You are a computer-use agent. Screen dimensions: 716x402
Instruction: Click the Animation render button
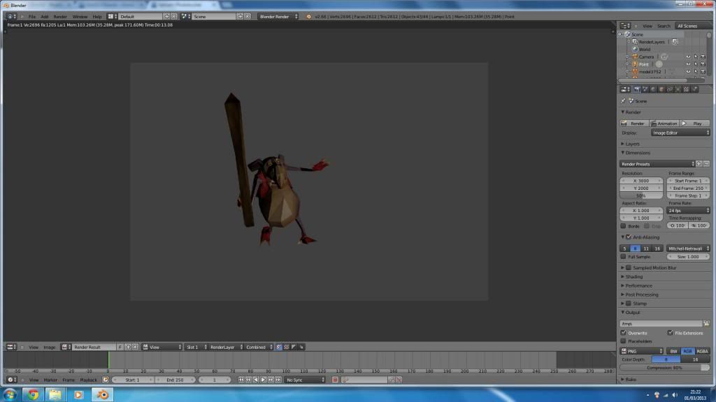(x=664, y=124)
